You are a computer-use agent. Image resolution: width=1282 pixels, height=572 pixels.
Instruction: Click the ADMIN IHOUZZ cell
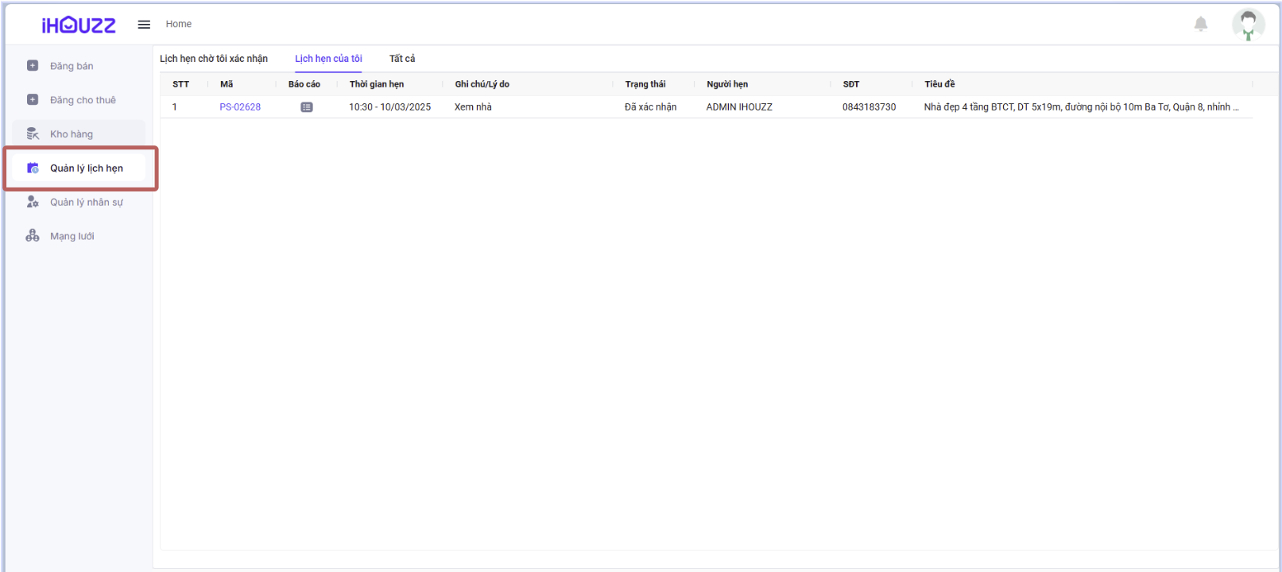(x=739, y=107)
